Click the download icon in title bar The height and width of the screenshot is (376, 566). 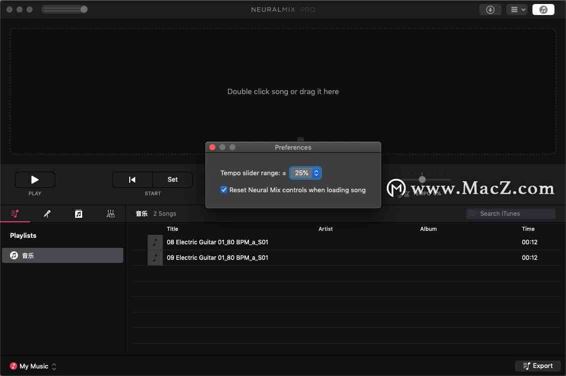(490, 10)
